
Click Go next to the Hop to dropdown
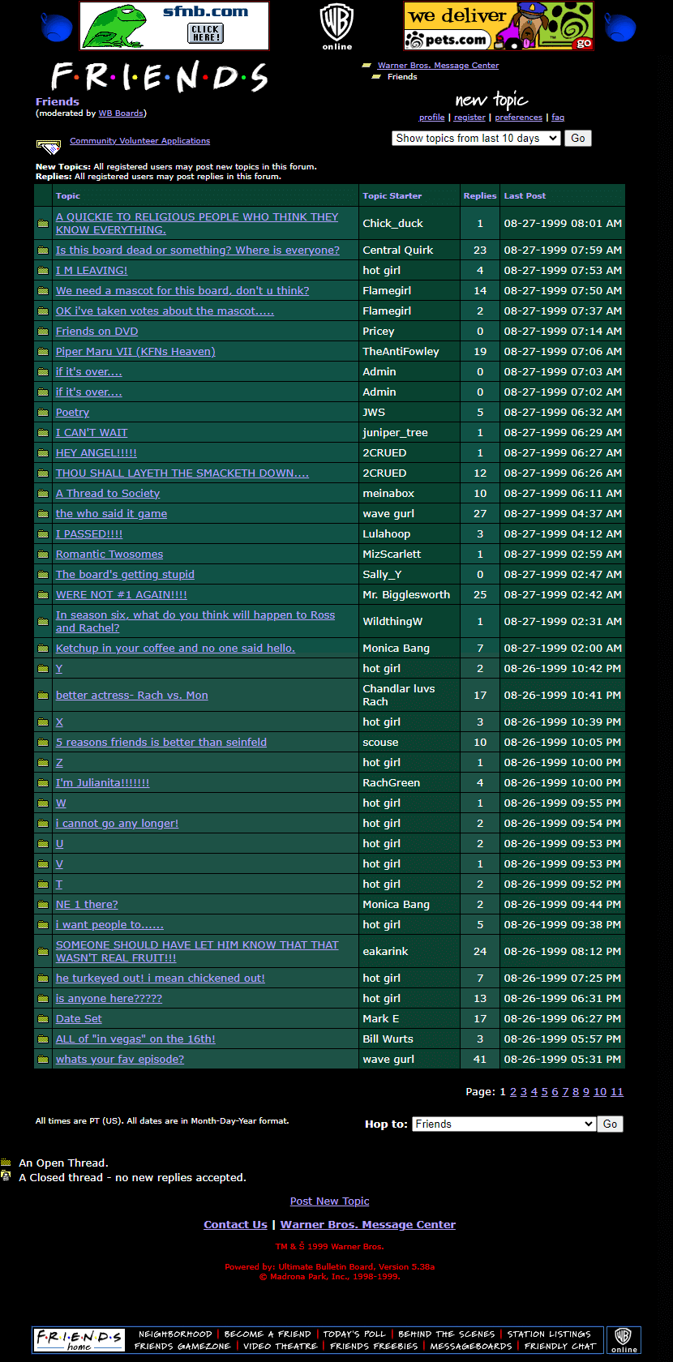(x=611, y=1124)
